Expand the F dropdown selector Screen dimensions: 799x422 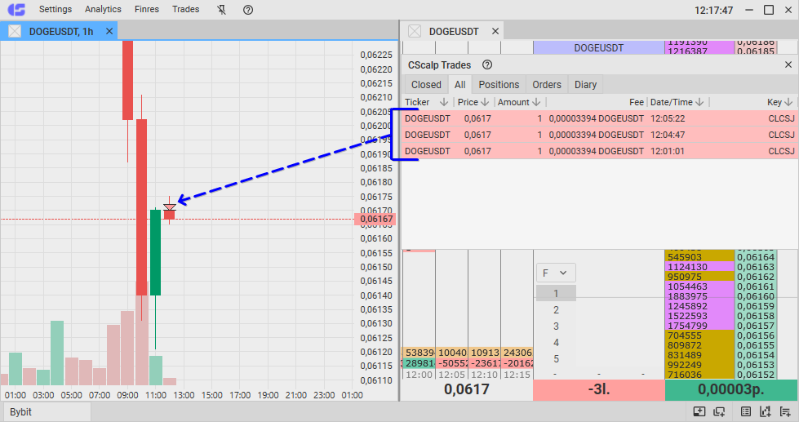[557, 273]
